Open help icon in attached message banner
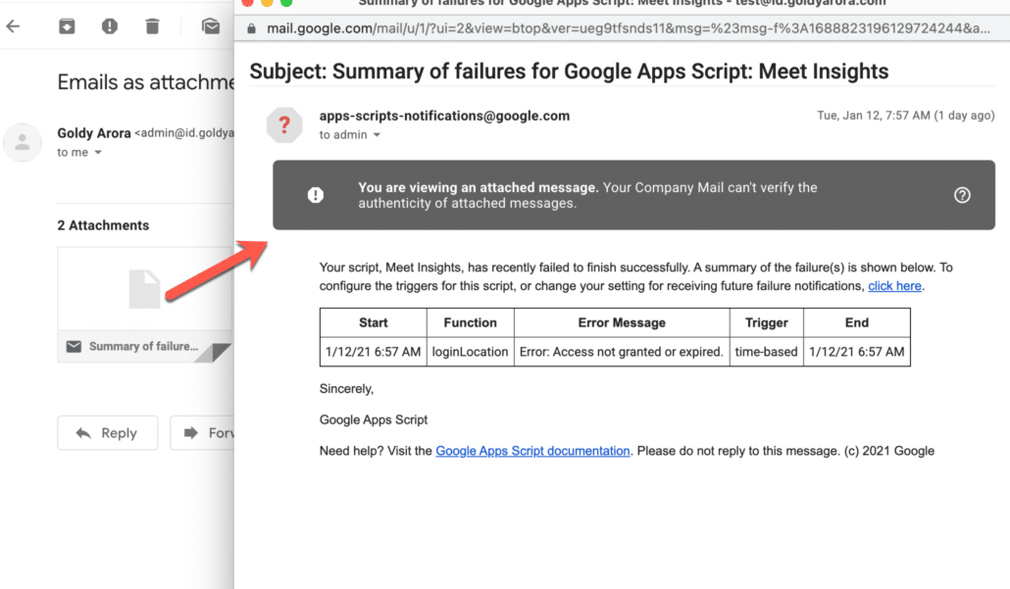The height and width of the screenshot is (589, 1010). [x=962, y=195]
